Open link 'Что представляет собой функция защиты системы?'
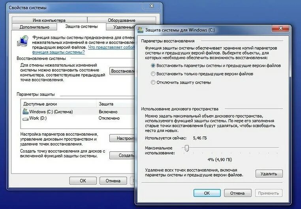This screenshot has height=209, width=301. click(x=83, y=50)
